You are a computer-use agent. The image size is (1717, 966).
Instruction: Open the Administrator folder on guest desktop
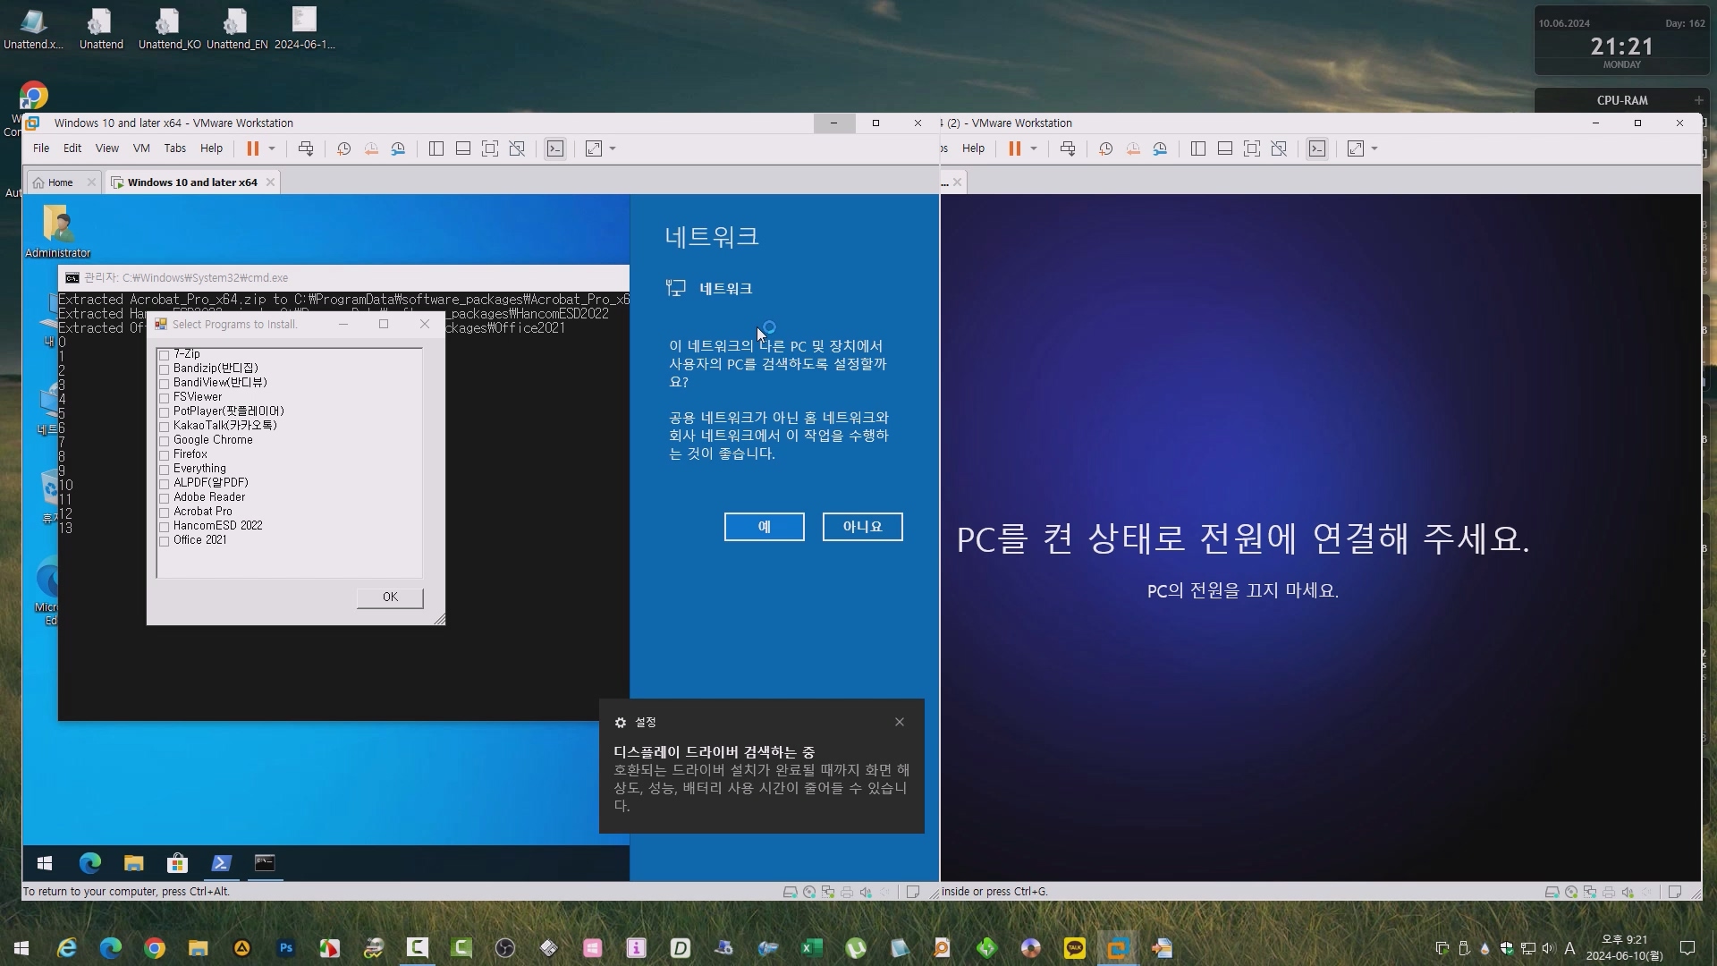(x=58, y=231)
